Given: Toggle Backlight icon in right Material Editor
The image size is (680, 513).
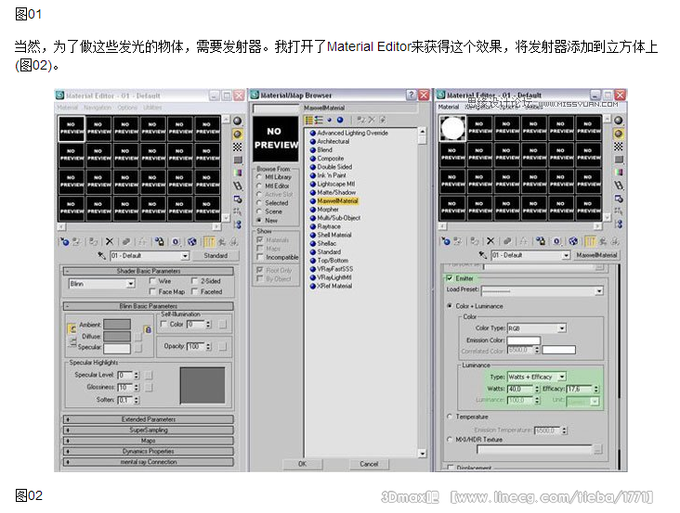Looking at the screenshot, I should (619, 134).
